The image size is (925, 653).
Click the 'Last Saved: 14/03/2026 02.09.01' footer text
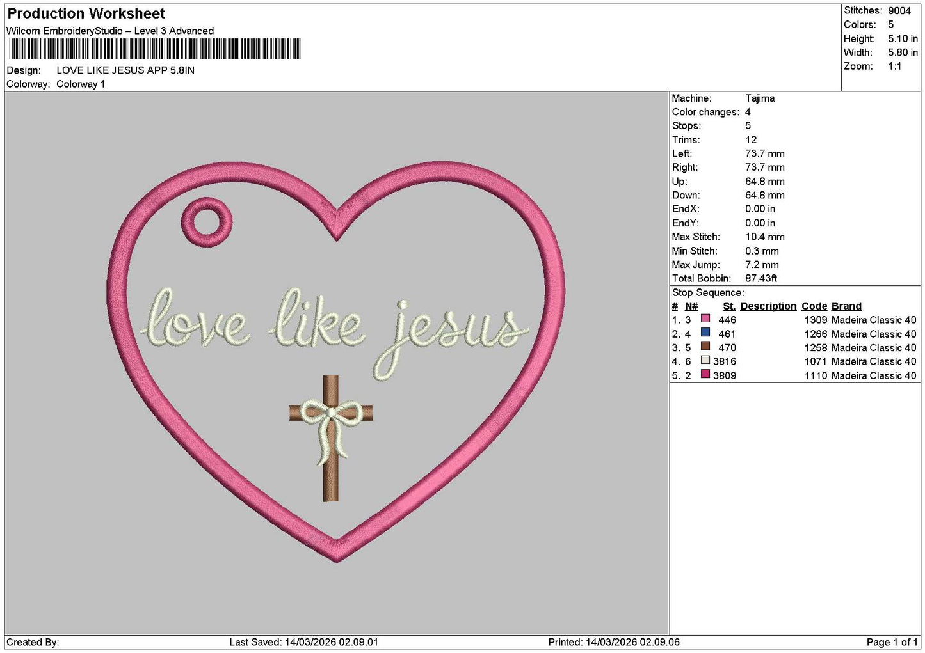click(304, 642)
